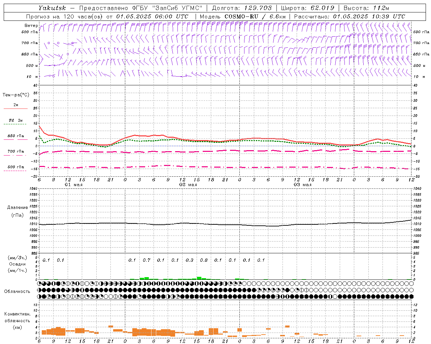Click the pink dash-dot sample under 500 гПа legend
The image size is (431, 344).
(x=15, y=171)
